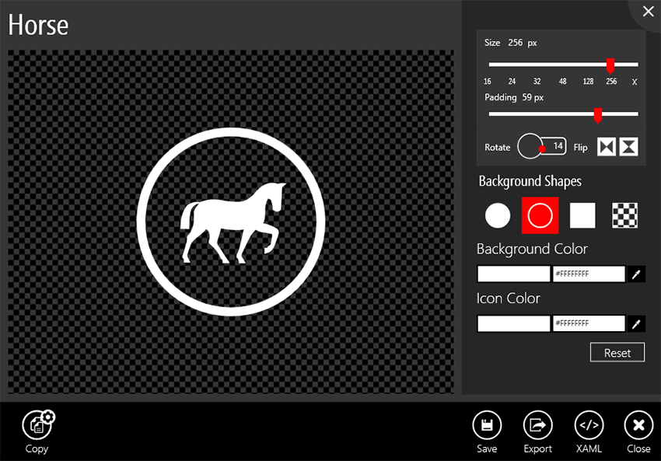Click the Close icon in bottom bar
661x461 pixels.
pos(638,425)
